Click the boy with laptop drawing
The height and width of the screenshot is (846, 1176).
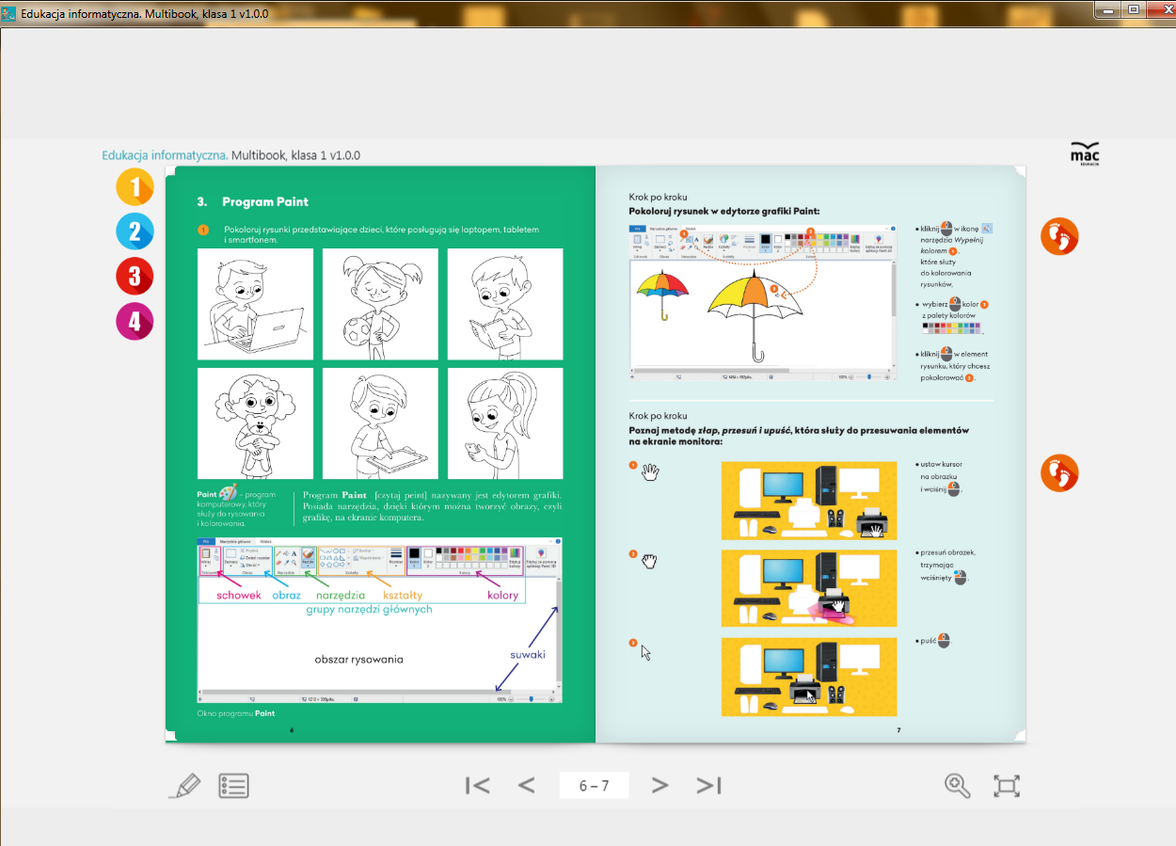[x=255, y=304]
